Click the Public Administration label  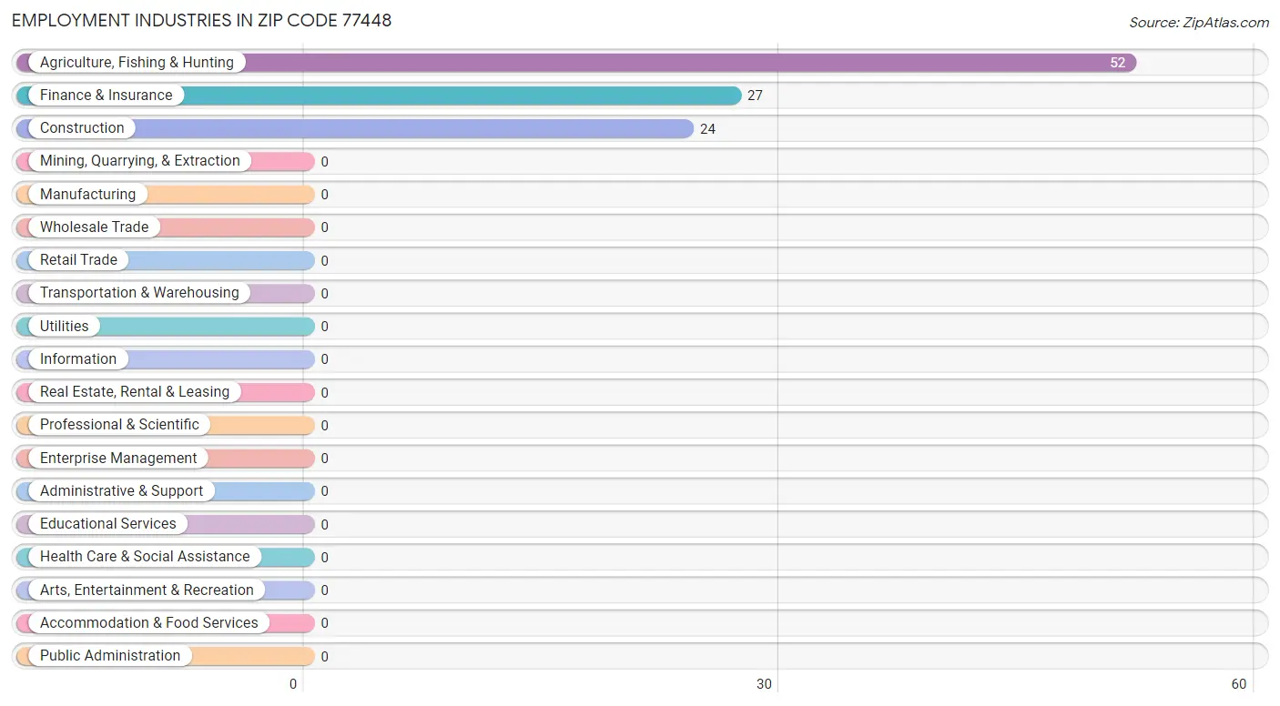coord(110,656)
